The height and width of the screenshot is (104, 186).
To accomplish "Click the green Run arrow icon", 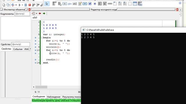I will [x=19, y=5].
